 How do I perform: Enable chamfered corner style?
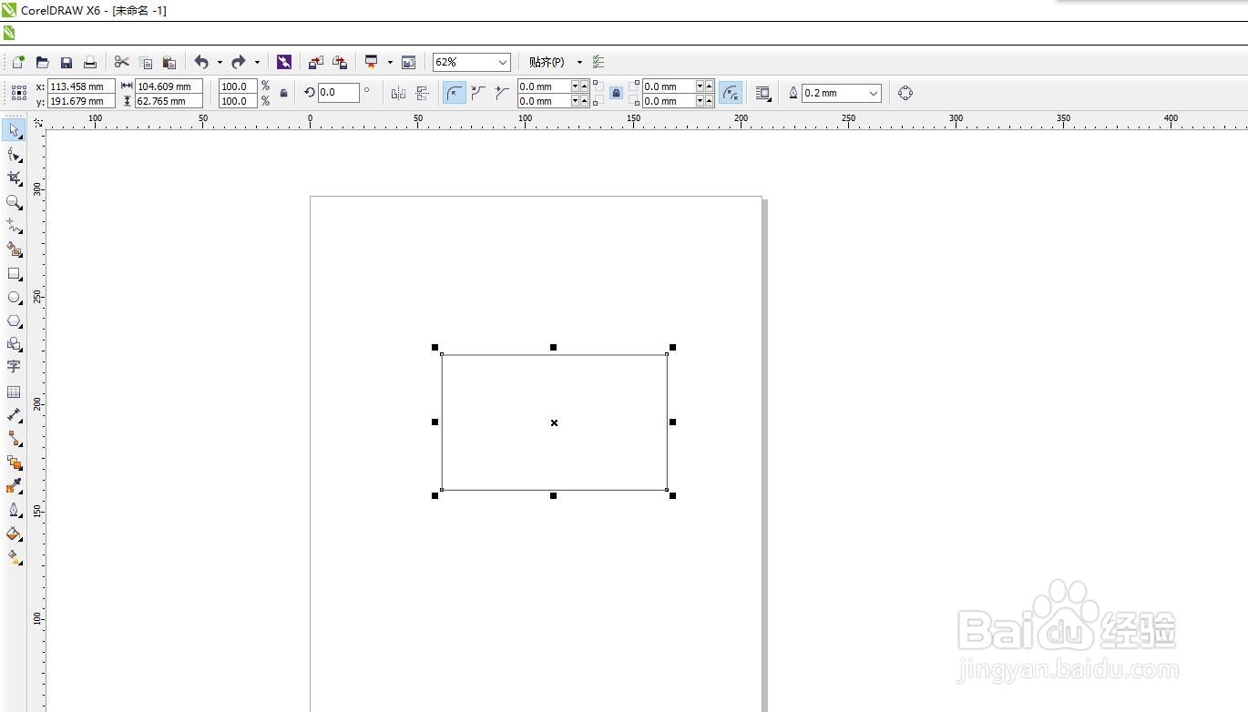(502, 93)
